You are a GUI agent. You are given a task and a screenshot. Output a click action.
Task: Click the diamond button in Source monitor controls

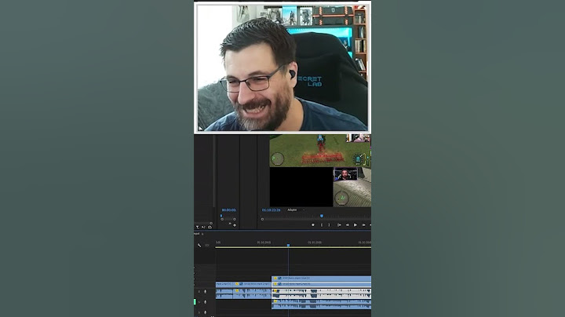click(x=235, y=225)
